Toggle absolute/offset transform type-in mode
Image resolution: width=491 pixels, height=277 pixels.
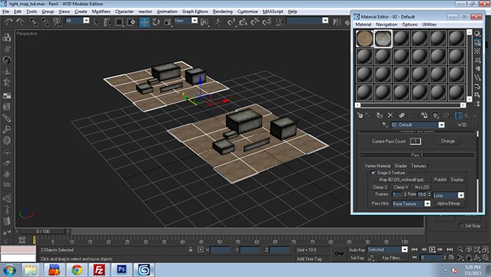tap(200, 250)
